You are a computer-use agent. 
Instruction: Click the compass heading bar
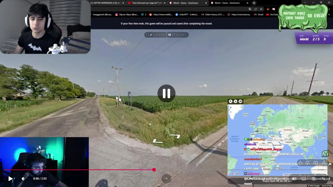click(x=166, y=35)
